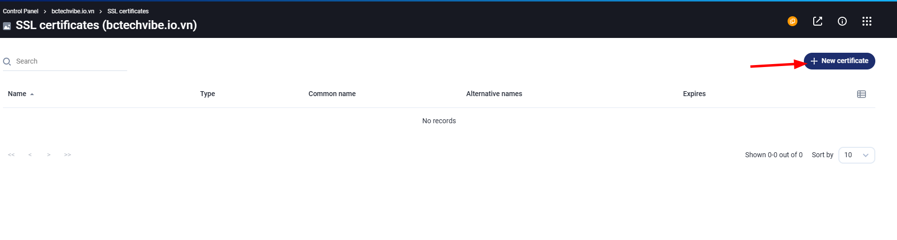Click the orange notification icon in header
The width and height of the screenshot is (897, 240).
(793, 21)
